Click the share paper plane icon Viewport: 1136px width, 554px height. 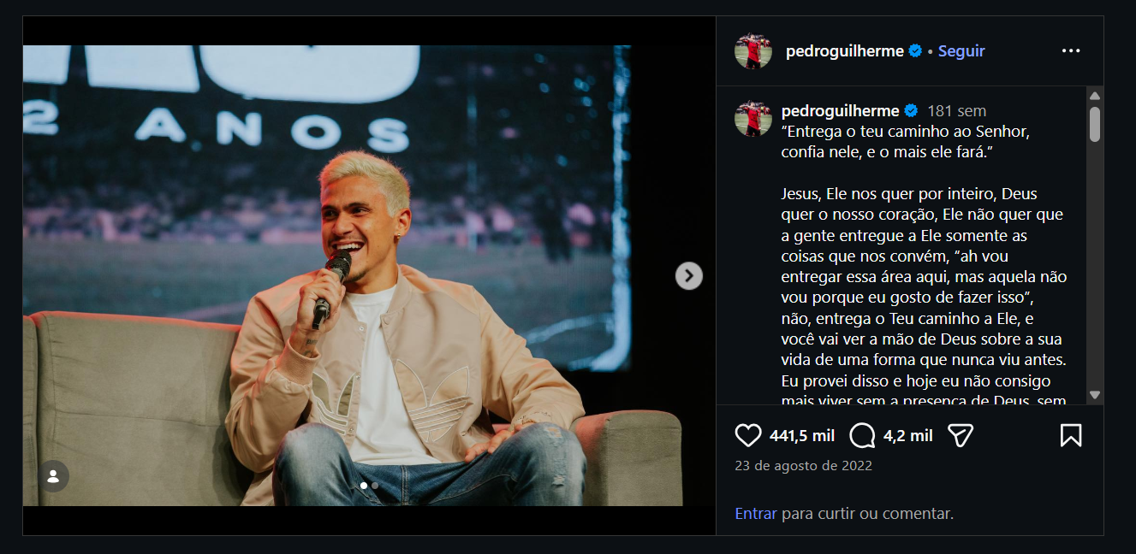click(x=961, y=436)
